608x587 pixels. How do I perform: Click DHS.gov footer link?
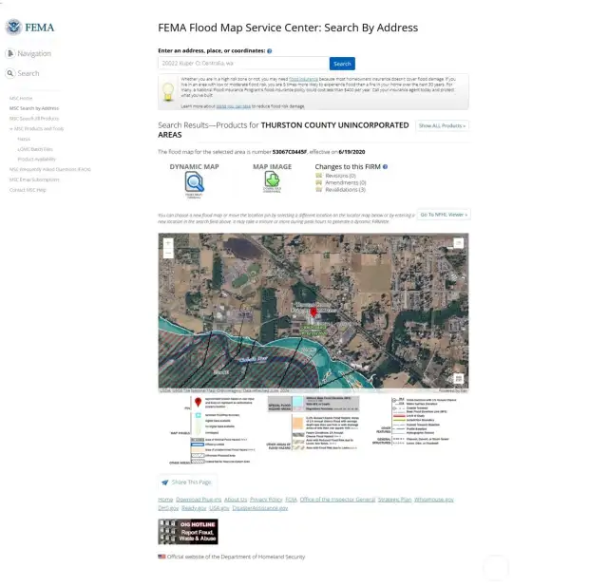pyautogui.click(x=168, y=508)
